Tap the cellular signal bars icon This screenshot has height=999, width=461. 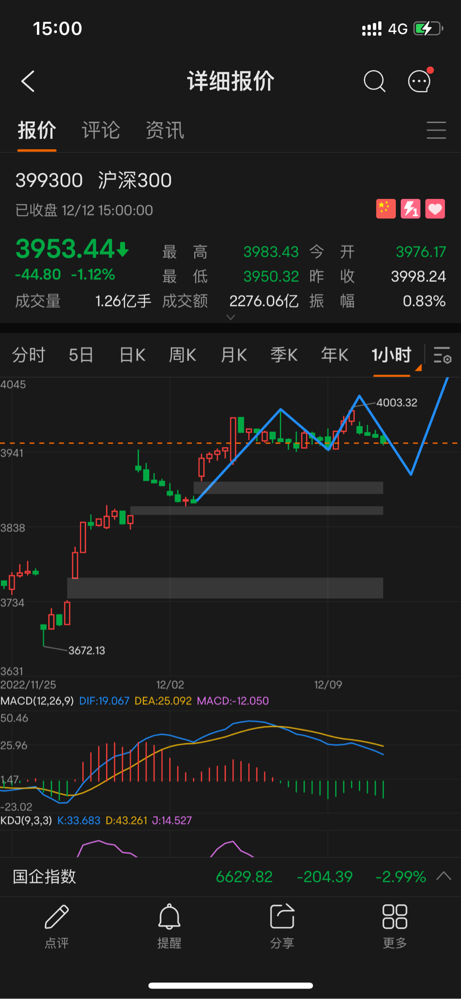[x=372, y=29]
